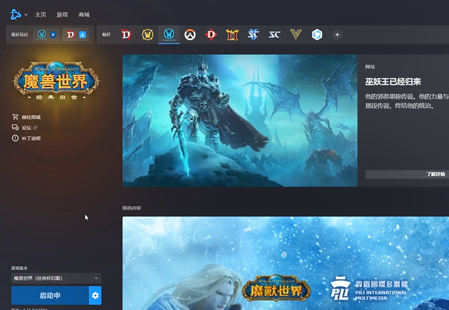Open game settings gear beside launch button

click(95, 295)
